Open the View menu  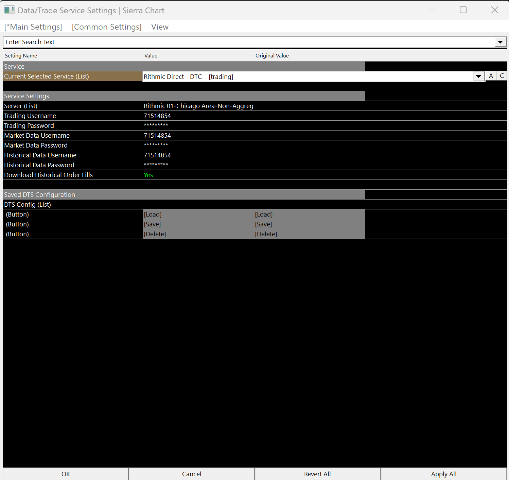(x=160, y=27)
